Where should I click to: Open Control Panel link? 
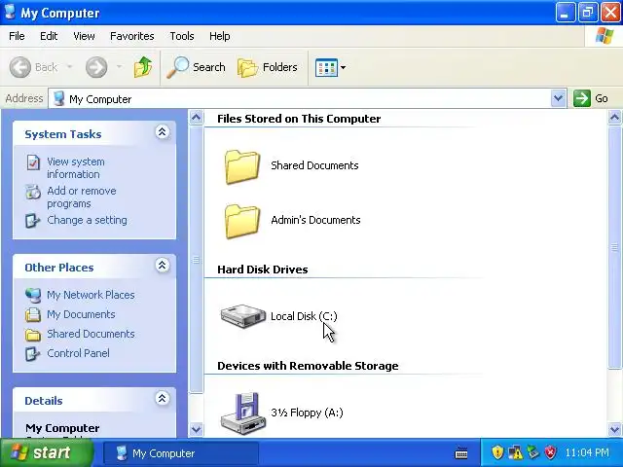78,353
